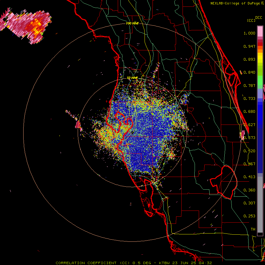
Task: Click the TH threshold label on the legend
Action: pos(253,229)
